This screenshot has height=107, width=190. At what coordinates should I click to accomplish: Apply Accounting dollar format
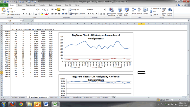(x=88, y=14)
